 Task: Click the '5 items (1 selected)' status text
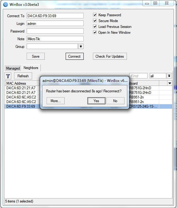(x=19, y=201)
